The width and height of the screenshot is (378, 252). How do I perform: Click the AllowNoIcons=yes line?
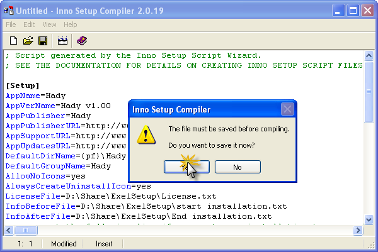click(x=45, y=177)
